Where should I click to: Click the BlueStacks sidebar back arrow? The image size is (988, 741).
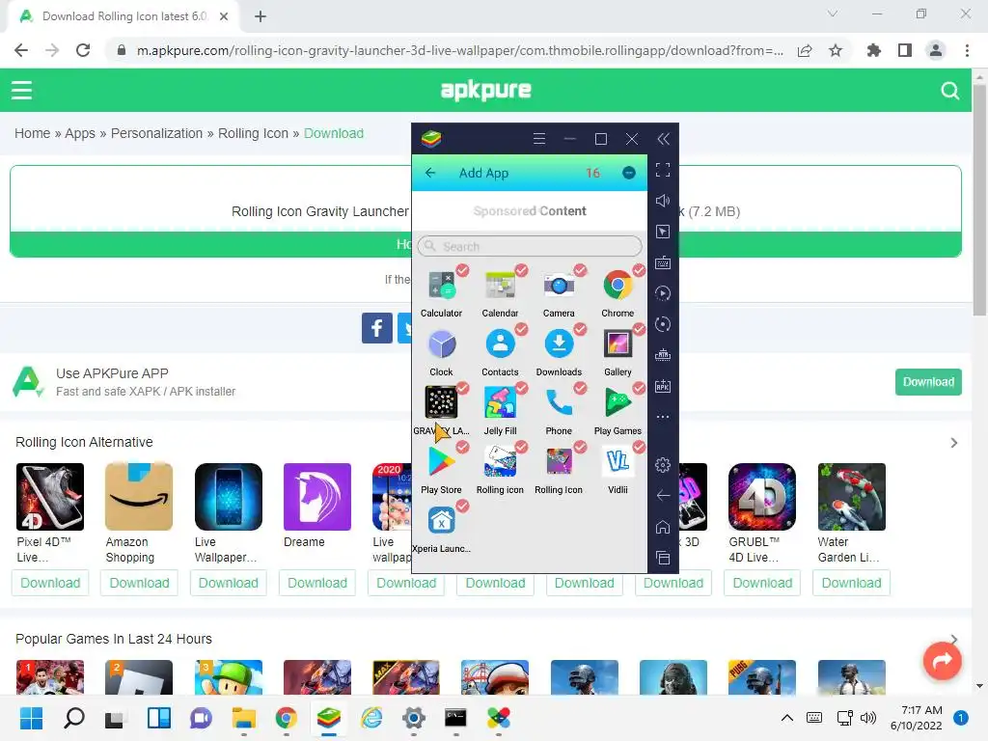(663, 496)
